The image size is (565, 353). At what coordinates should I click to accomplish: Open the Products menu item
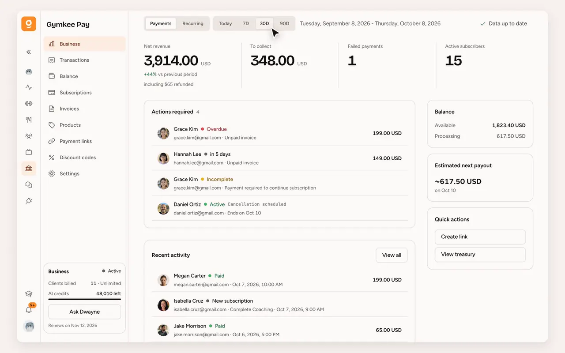click(x=84, y=125)
